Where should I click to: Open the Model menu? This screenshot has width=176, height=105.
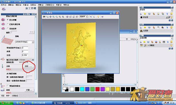18,5
